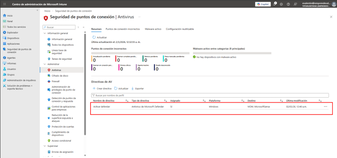The image size is (337, 158).
Task: Open the notifications bell icon
Action: pyautogui.click(x=275, y=4)
